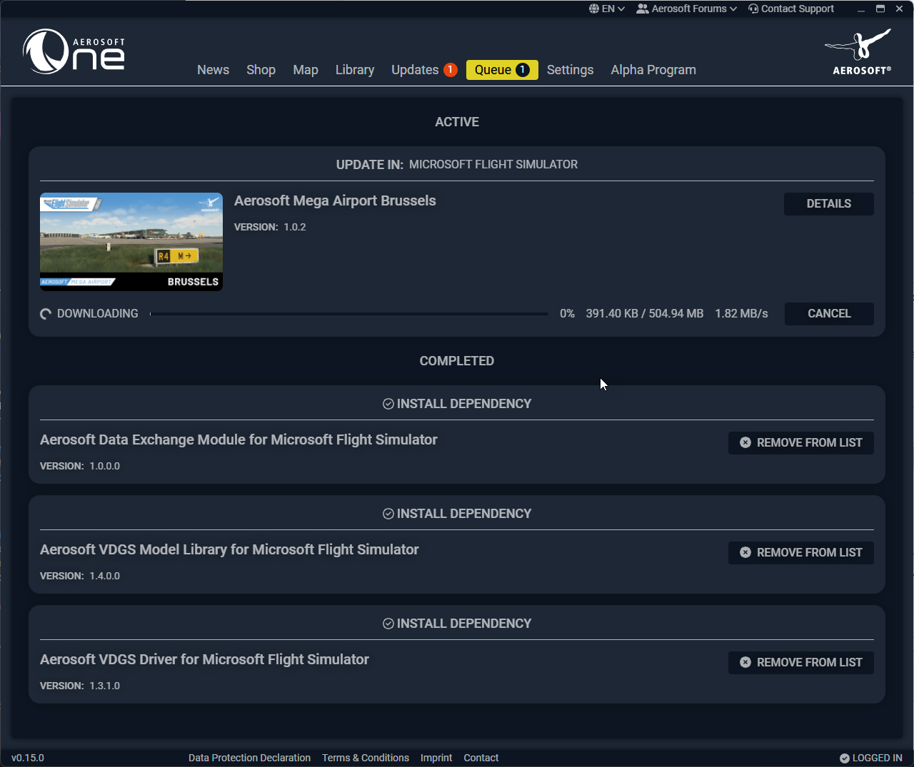Click Aerosoft VDGS Model Library title
The width and height of the screenshot is (914, 767).
pyautogui.click(x=229, y=550)
